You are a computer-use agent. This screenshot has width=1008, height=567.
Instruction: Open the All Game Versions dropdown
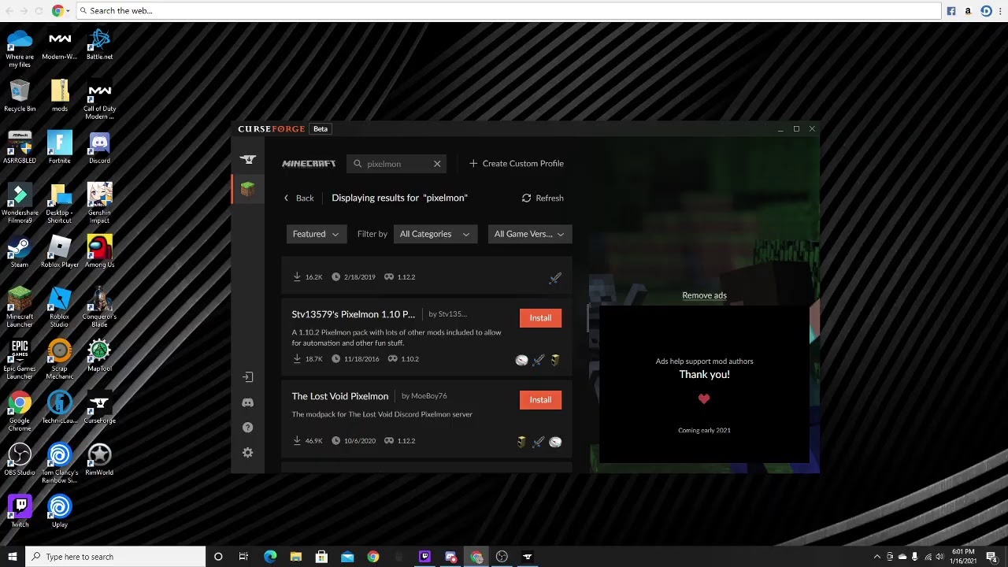pyautogui.click(x=529, y=234)
